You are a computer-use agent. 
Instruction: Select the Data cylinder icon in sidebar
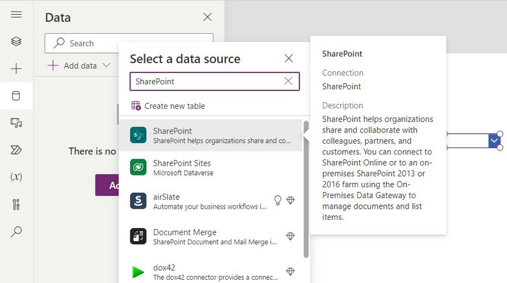tap(16, 96)
